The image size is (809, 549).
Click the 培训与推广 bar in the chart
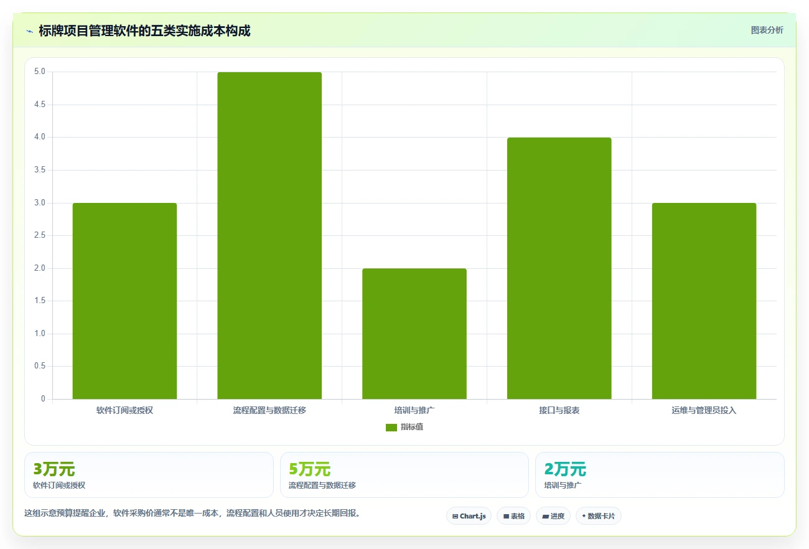click(x=414, y=334)
